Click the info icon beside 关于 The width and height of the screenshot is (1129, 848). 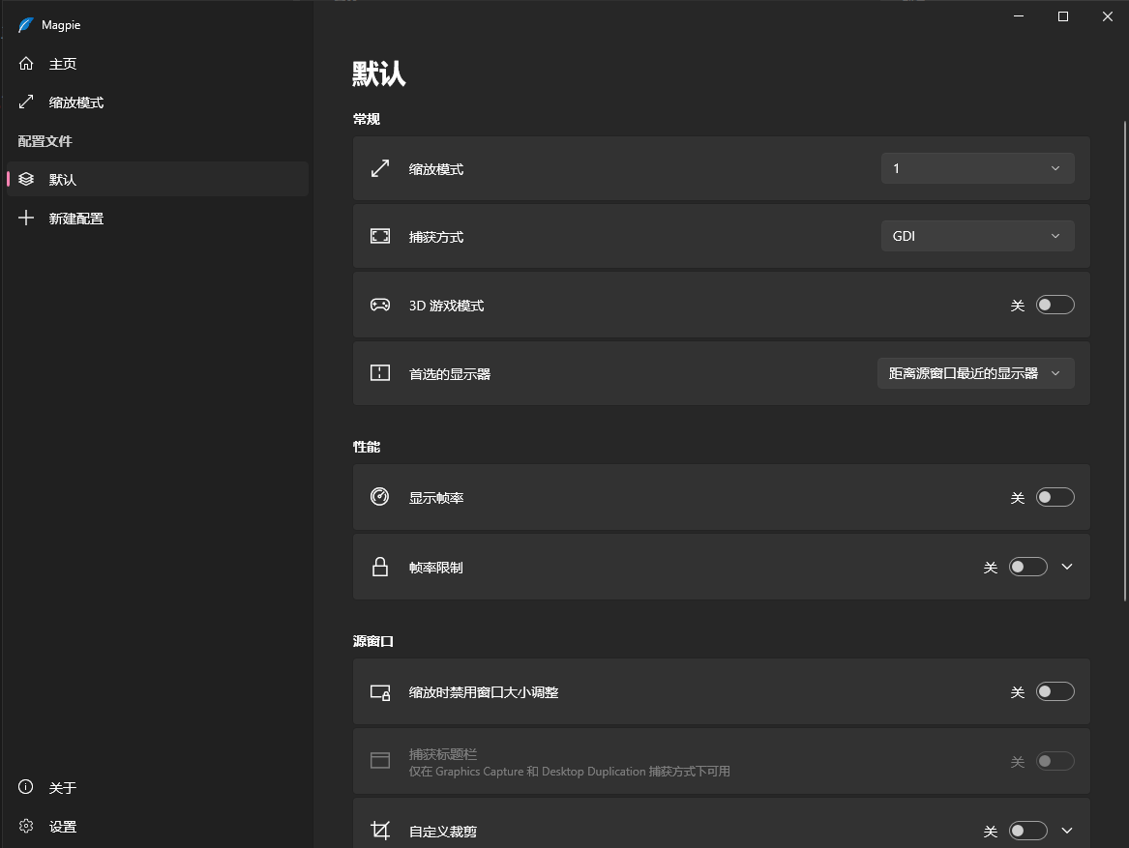26,787
